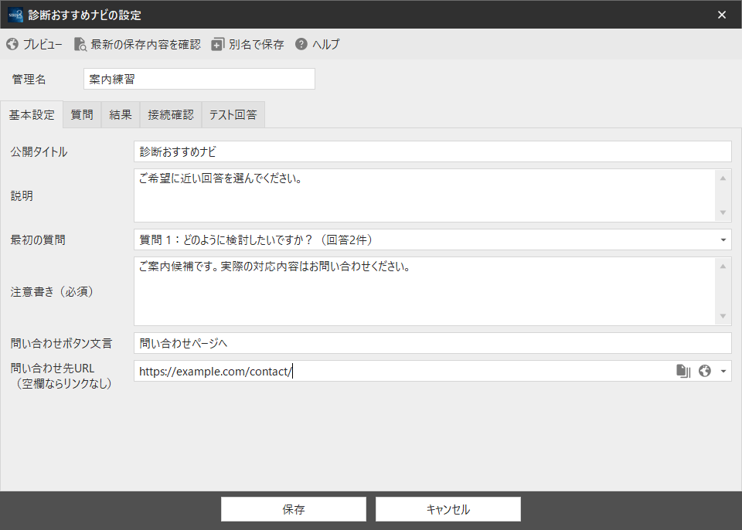
Task: Open the 結果 tab
Action: pos(121,114)
